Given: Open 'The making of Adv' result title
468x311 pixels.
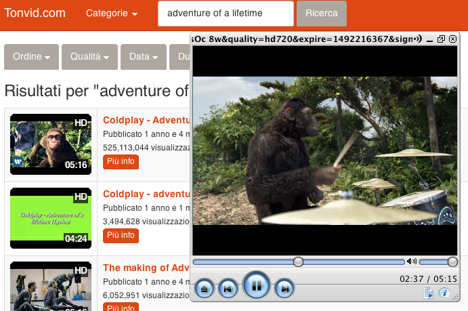Looking at the screenshot, I should [146, 268].
